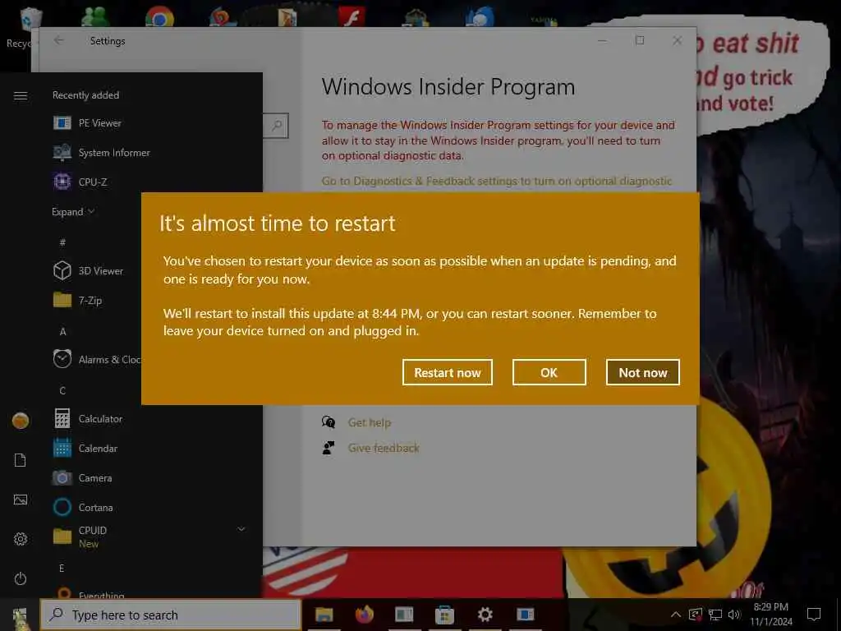The height and width of the screenshot is (631, 841).
Task: Open the volume speaker tray icon
Action: [734, 615]
